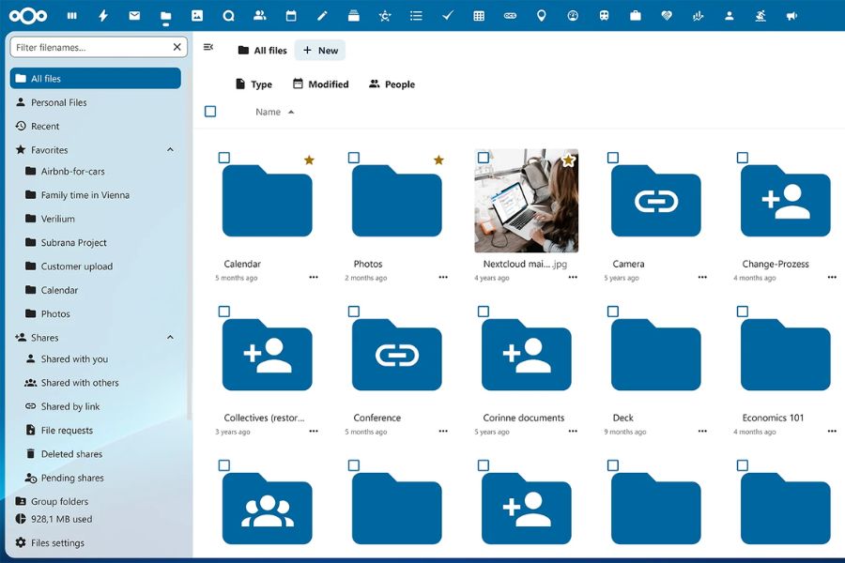Open the Dashboard app with three bars icon
Image resolution: width=845 pixels, height=563 pixels.
coord(71,16)
